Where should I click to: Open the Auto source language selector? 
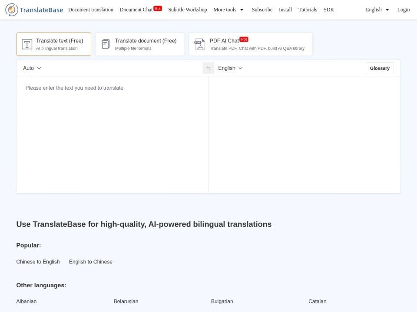click(32, 68)
